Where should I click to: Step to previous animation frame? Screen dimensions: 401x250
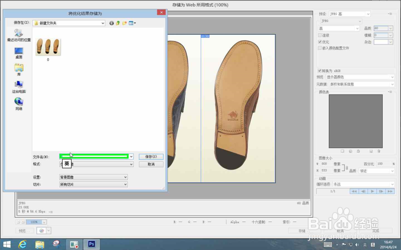point(363,191)
